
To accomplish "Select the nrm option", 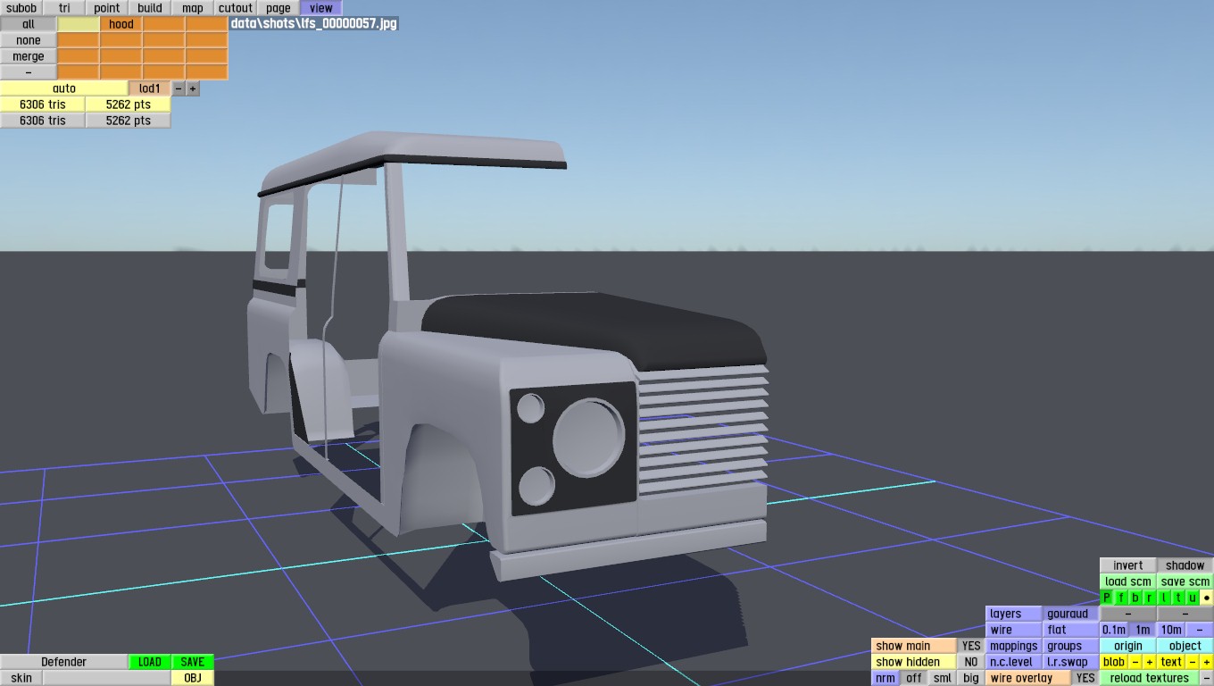I will coord(886,678).
